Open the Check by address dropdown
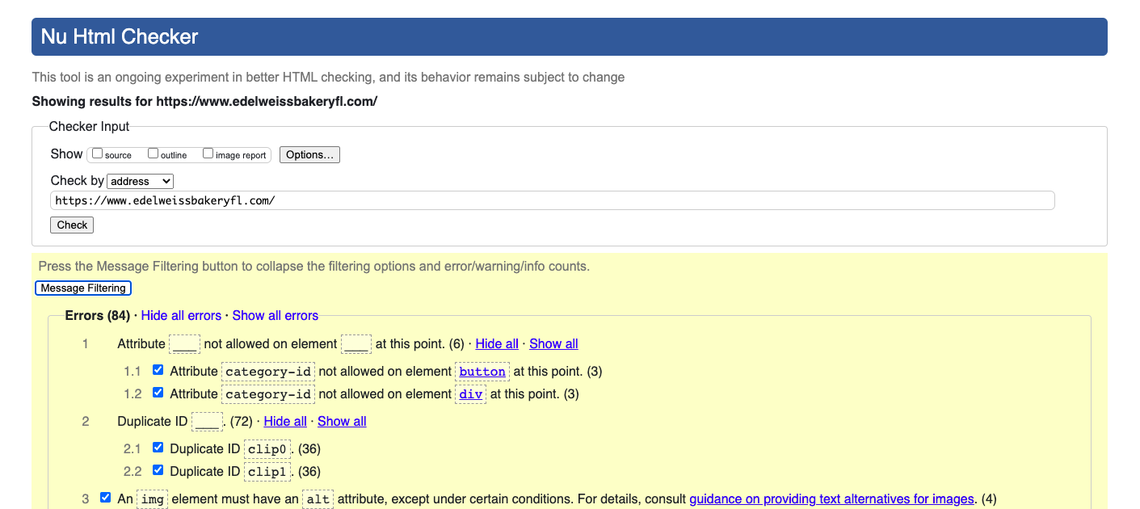This screenshot has width=1140, height=509. click(140, 181)
